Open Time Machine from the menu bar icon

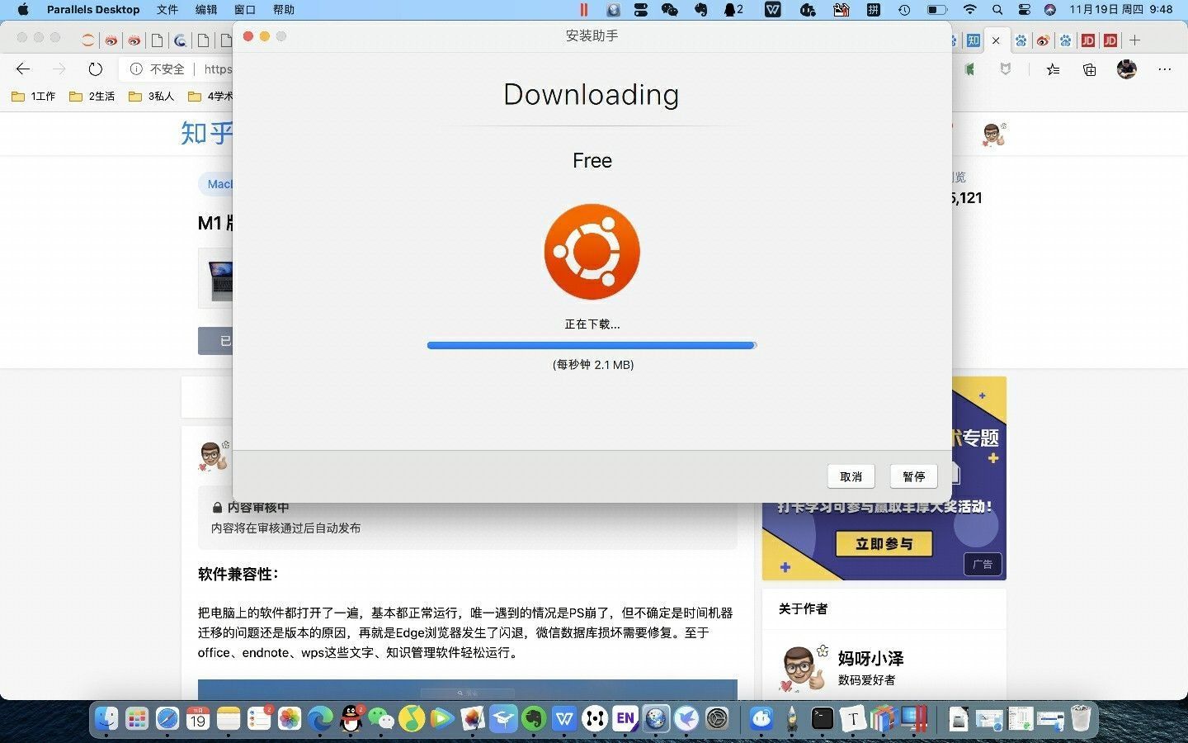tap(904, 10)
